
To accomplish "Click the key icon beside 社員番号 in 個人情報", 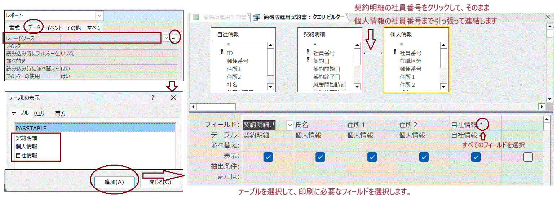I will coord(395,53).
